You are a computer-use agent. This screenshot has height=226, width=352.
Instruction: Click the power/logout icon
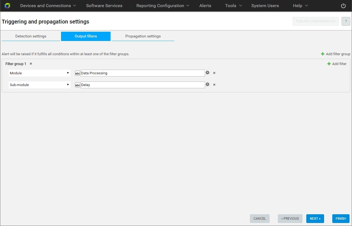click(x=343, y=6)
